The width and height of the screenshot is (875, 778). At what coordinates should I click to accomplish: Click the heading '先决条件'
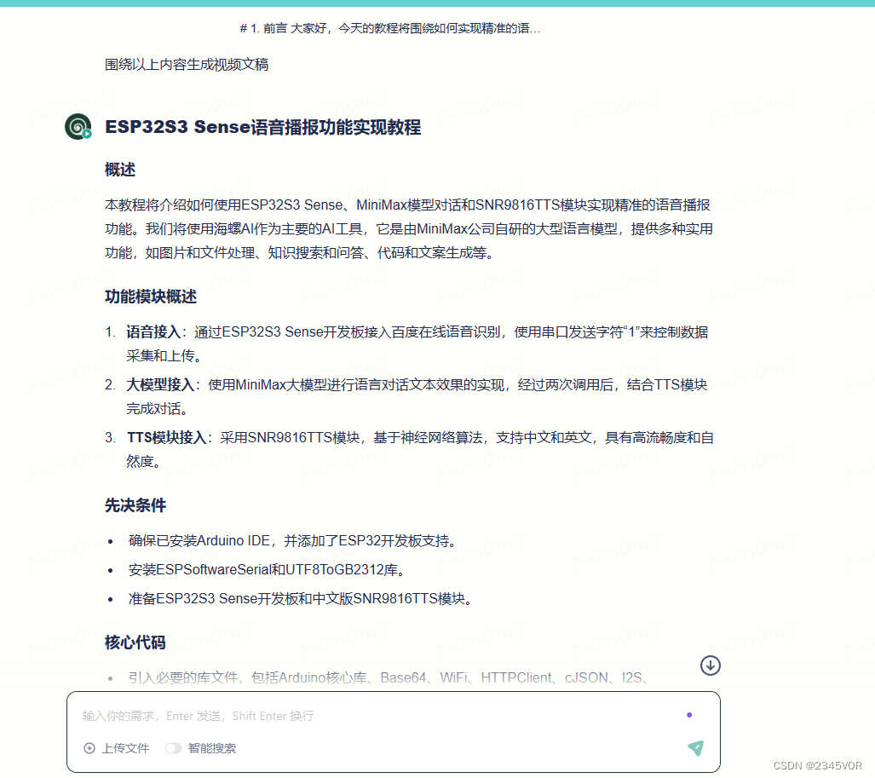(x=135, y=505)
